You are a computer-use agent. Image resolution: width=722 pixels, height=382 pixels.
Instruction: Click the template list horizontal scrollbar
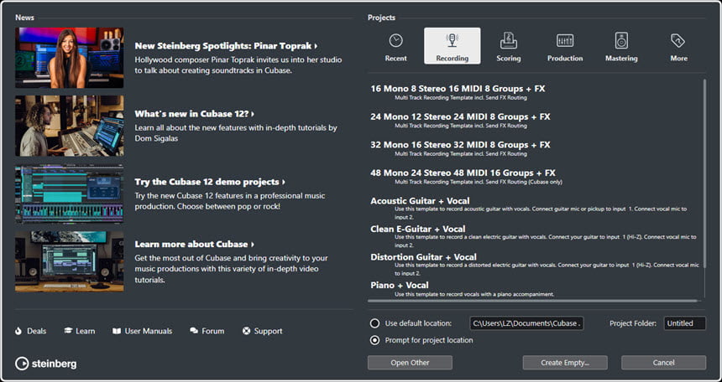[x=533, y=301]
